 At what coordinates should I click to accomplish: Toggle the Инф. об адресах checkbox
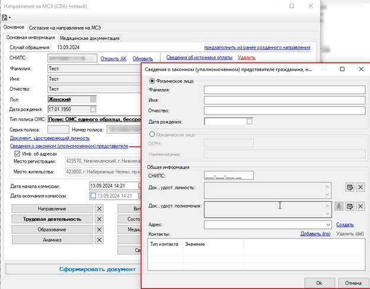(x=17, y=154)
